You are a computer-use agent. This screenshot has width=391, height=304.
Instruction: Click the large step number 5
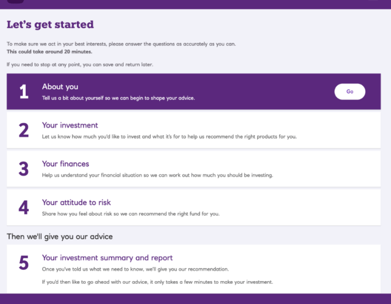click(x=23, y=262)
